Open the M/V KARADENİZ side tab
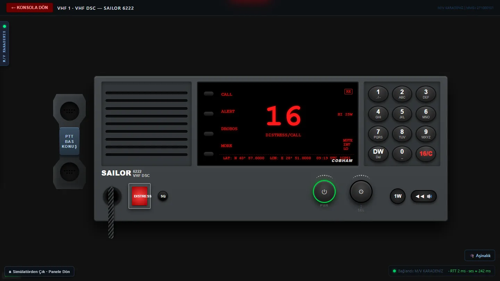The width and height of the screenshot is (500, 281). coord(4,43)
